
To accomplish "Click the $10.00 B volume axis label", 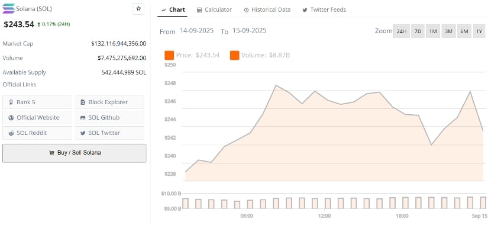I will click(171, 194).
